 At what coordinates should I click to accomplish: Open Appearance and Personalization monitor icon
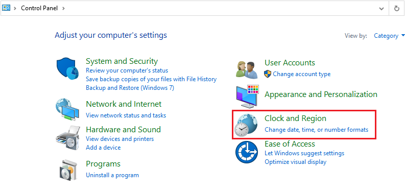(x=247, y=97)
